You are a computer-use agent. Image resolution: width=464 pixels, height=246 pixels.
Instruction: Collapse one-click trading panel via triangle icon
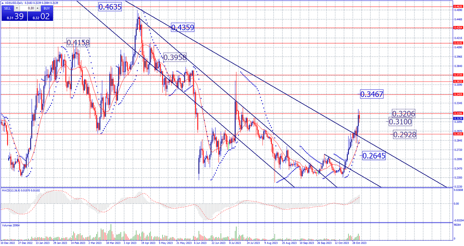tap(3, 3)
